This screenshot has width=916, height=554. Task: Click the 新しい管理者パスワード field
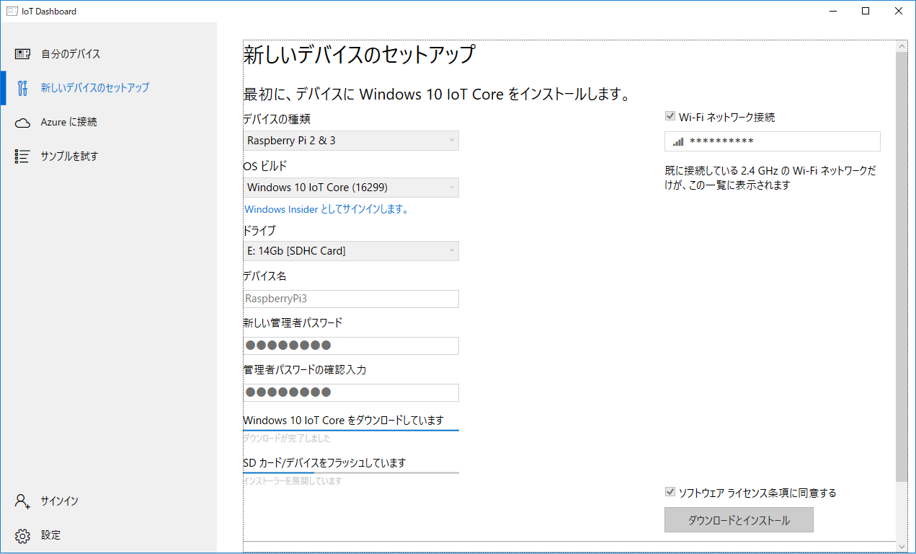(x=351, y=346)
